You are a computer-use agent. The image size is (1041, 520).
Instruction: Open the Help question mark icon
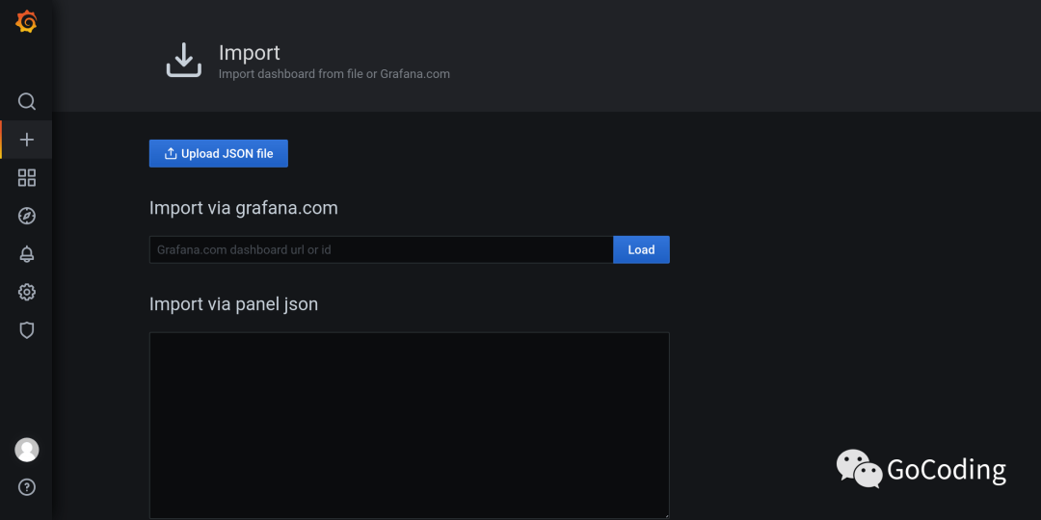click(27, 486)
